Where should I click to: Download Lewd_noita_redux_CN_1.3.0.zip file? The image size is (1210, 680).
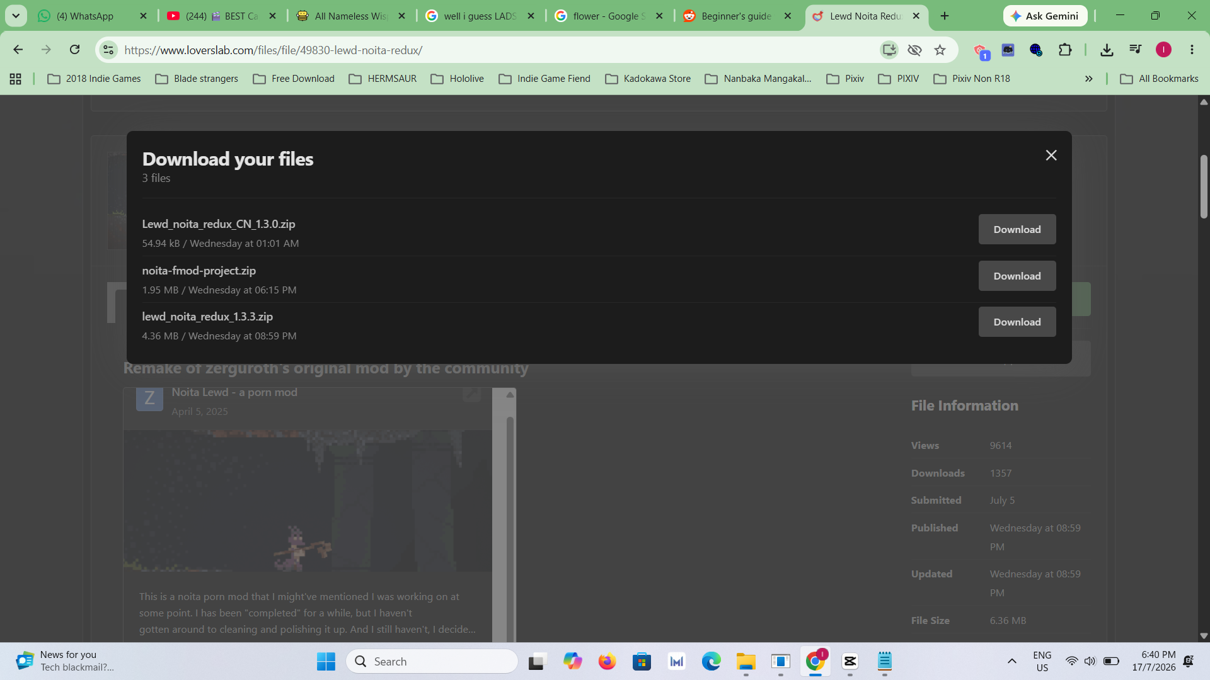tap(1017, 229)
